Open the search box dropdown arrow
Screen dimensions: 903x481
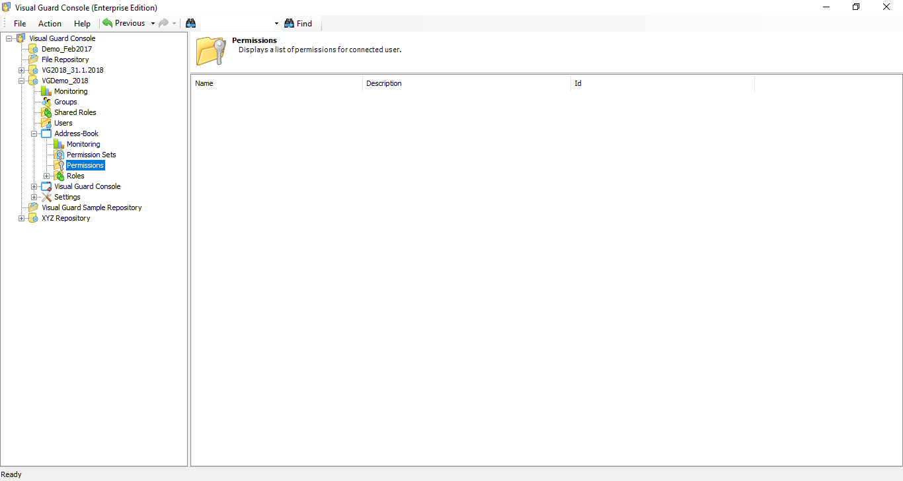coord(276,23)
